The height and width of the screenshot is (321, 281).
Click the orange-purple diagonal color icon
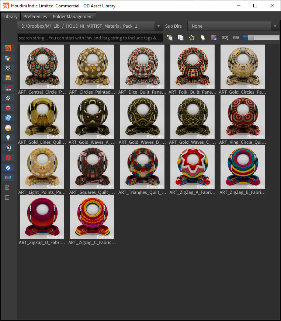(x=214, y=38)
